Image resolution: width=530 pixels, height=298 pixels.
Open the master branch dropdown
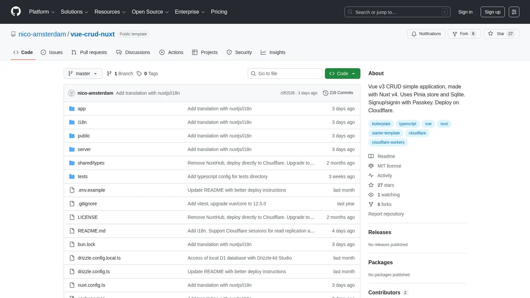pos(83,74)
